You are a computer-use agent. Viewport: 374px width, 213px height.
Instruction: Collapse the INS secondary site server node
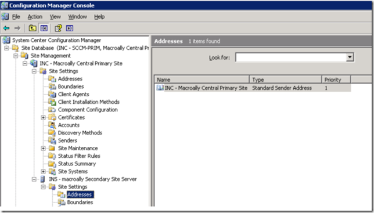[34, 179]
